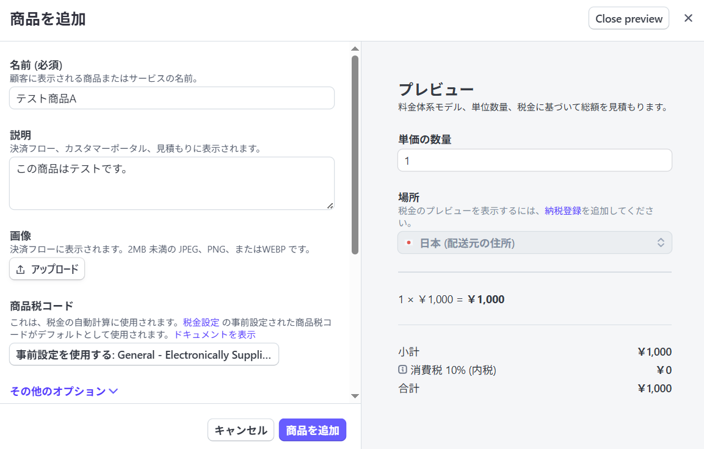
Task: Open the 税金設定 link
Action: 201,321
